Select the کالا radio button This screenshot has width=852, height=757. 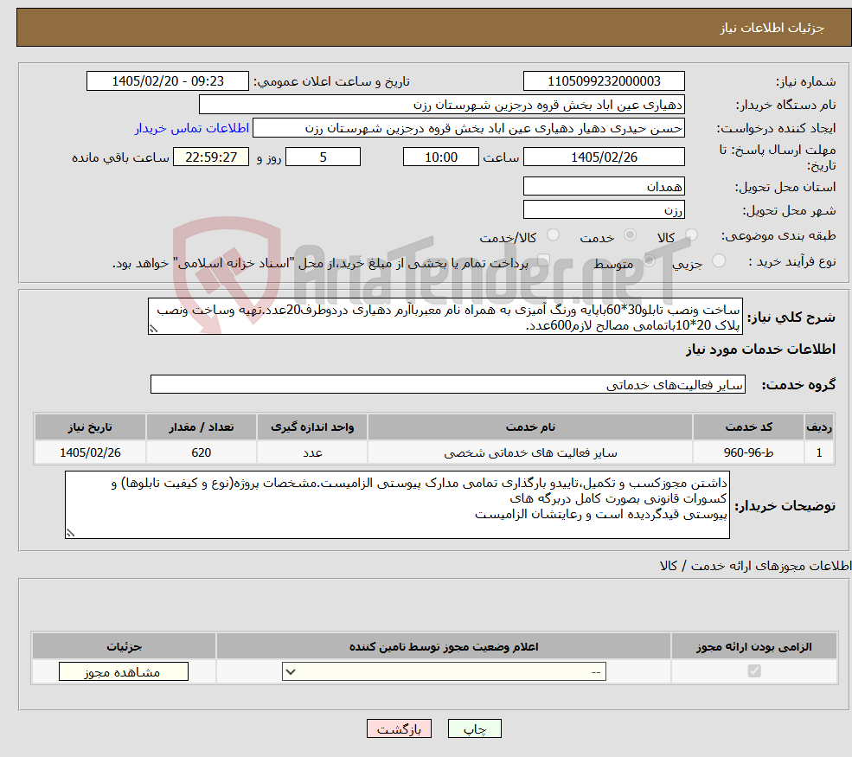coord(691,234)
